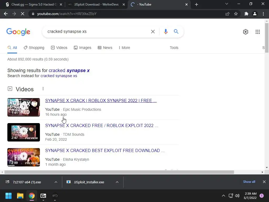Open 'SYNAPSE X CRACKED BEST EXPLOIT FREE DOWNLOAD' link
This screenshot has height=202, width=269.
click(x=105, y=150)
